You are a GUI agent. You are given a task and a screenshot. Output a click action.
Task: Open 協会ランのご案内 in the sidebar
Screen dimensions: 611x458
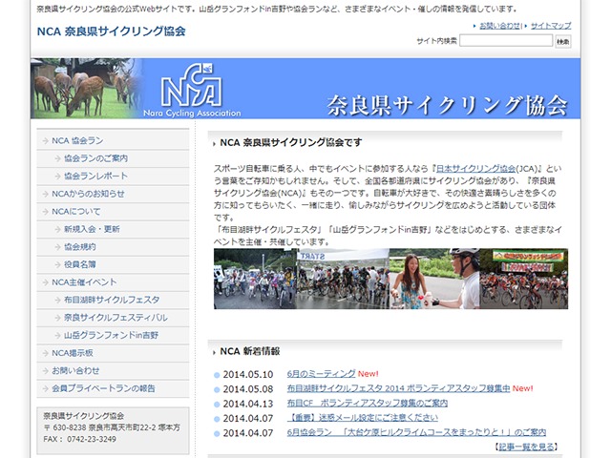pyautogui.click(x=113, y=158)
